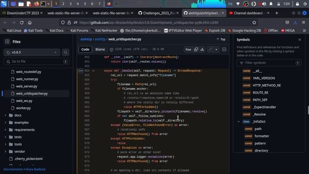Image resolution: width=309 pixels, height=174 pixels.
Task: View site security lock information
Action: (69, 23)
